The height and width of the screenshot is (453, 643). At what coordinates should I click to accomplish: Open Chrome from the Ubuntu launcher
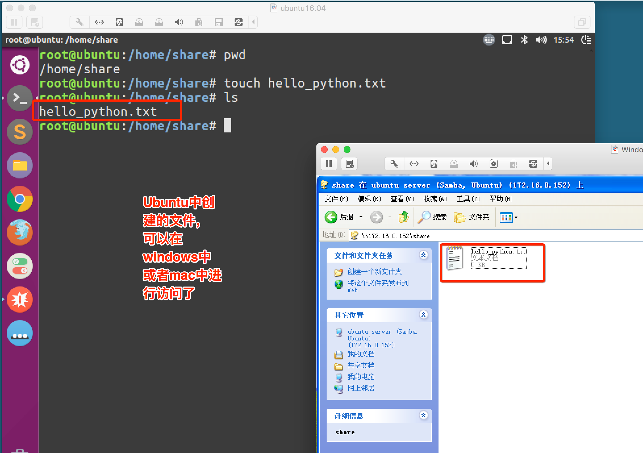(20, 199)
